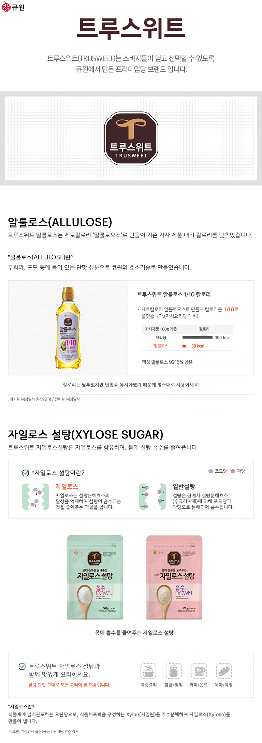Click the pink 과당 legend pentagon
The width and height of the screenshot is (262, 743).
pos(233,471)
